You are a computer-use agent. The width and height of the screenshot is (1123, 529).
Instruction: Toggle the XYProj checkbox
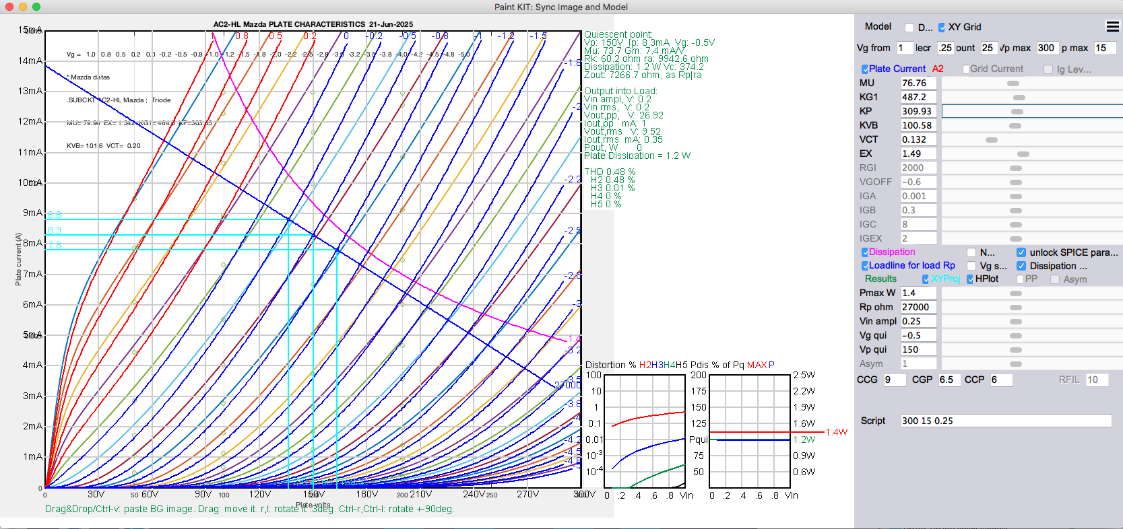pyautogui.click(x=926, y=279)
